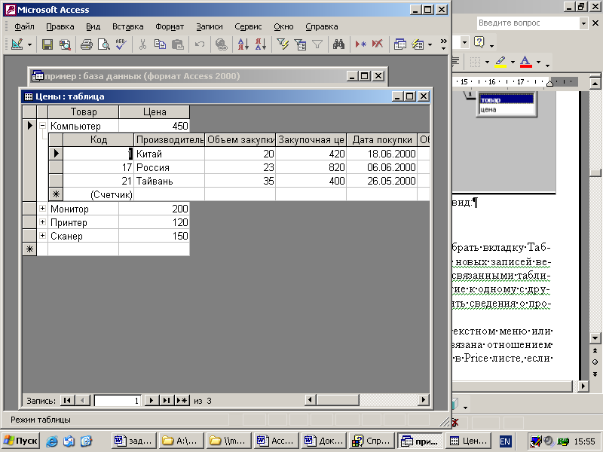Click the Insert Hyperlink globe icon

click(221, 44)
